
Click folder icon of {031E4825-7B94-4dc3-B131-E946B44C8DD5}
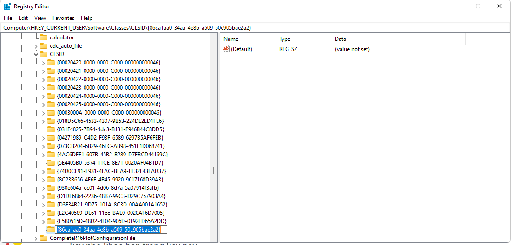click(x=51, y=129)
